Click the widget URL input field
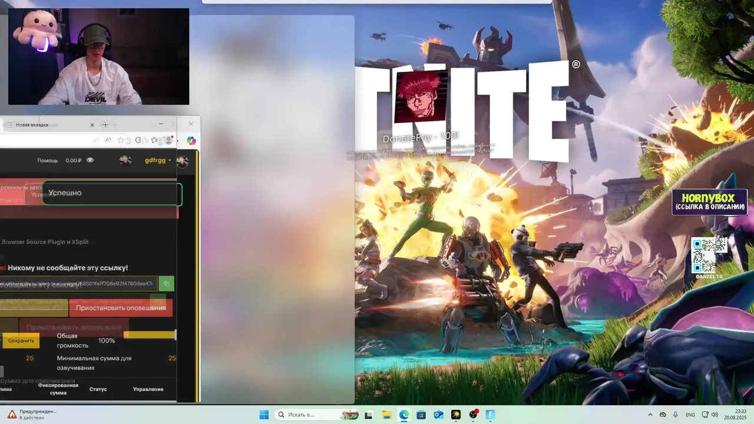The width and height of the screenshot is (754, 424). (78, 284)
